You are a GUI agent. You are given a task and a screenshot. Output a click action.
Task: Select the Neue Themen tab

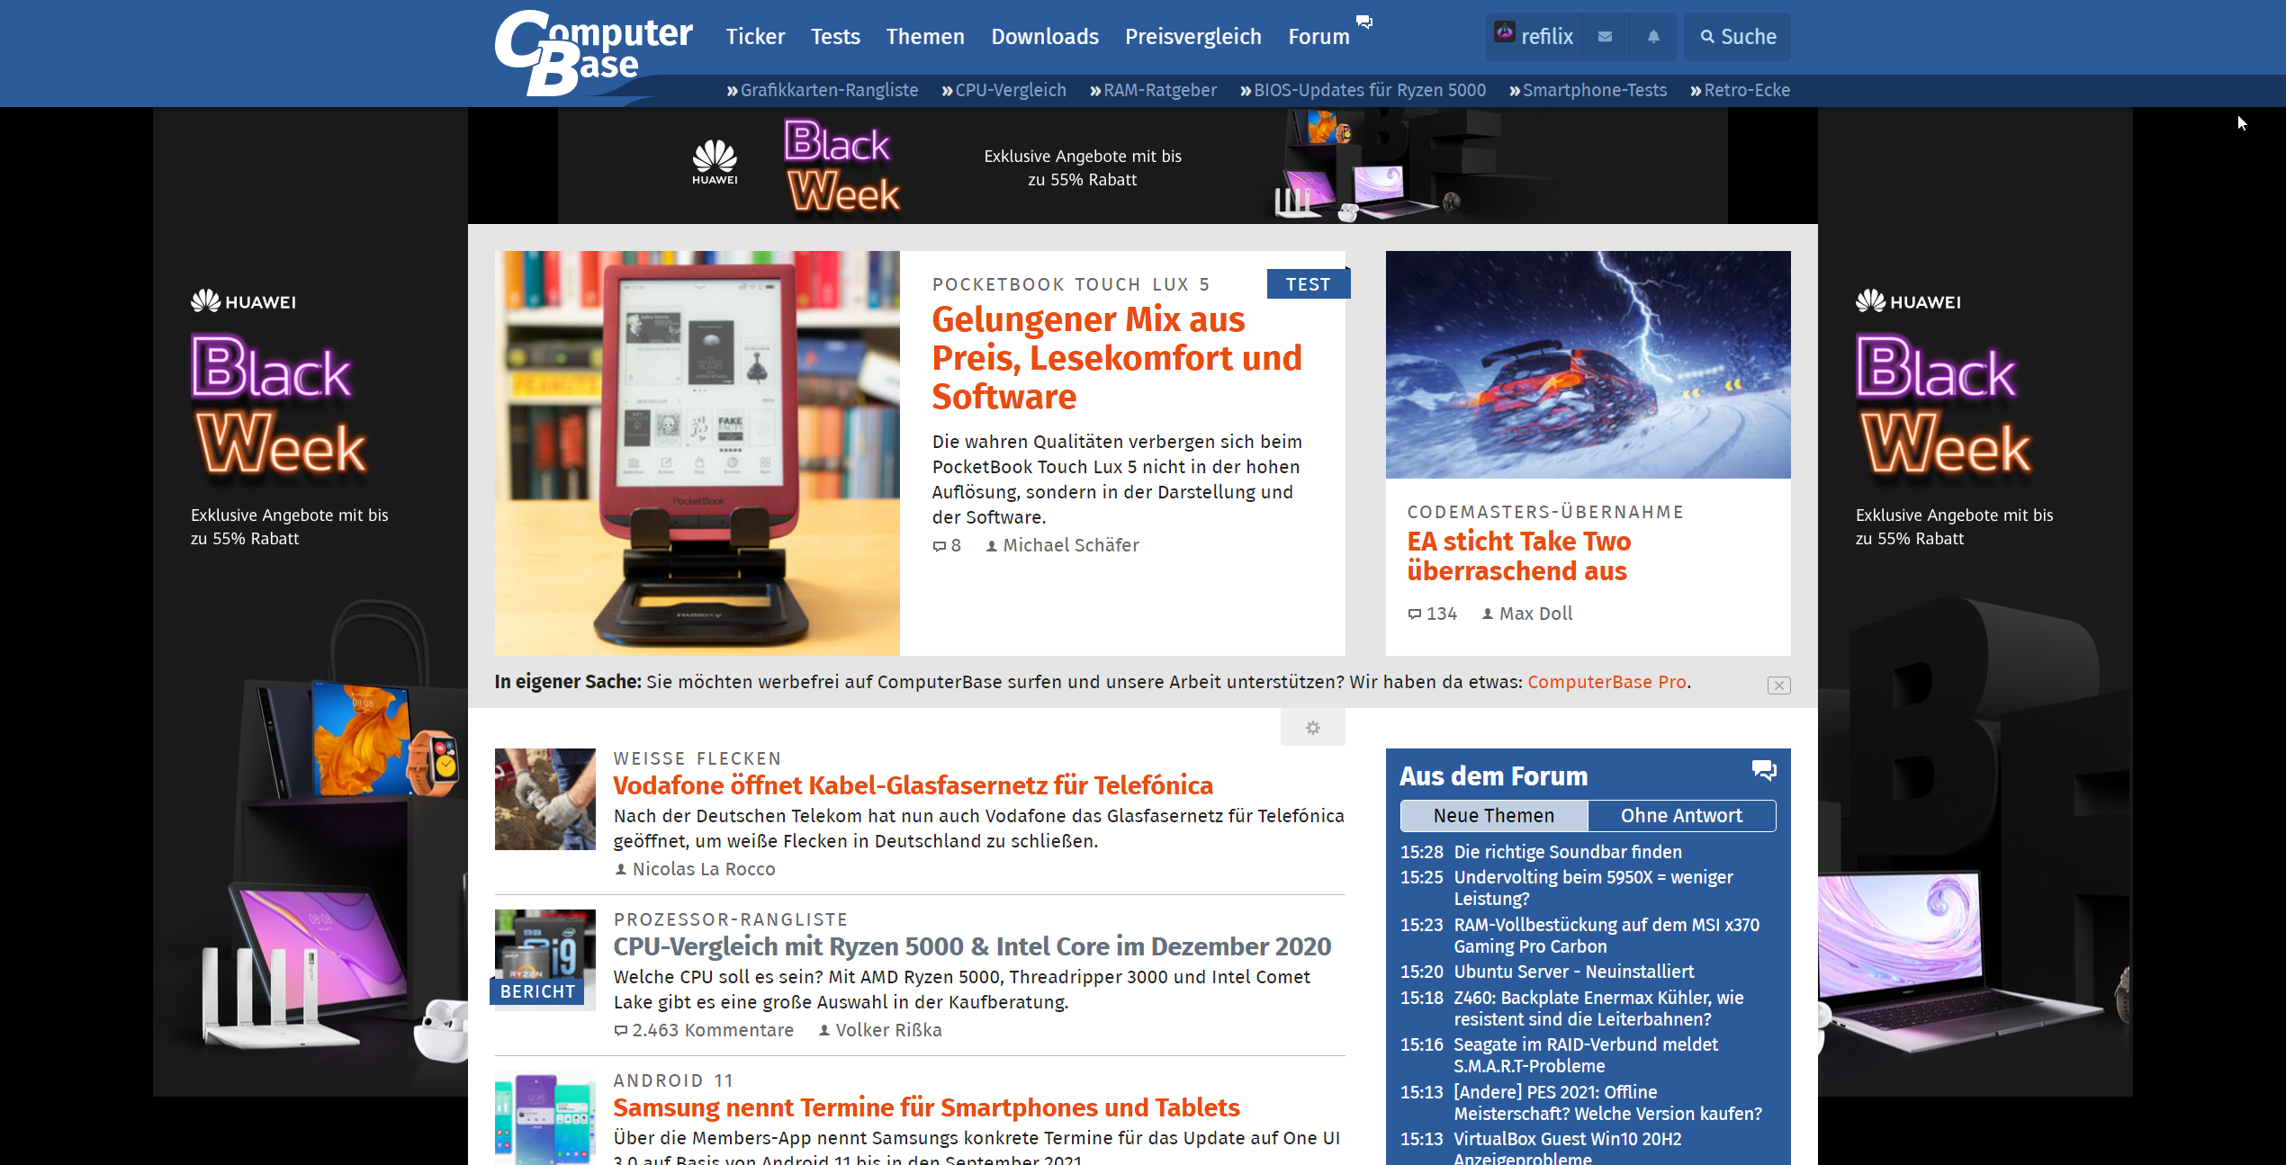(x=1494, y=816)
